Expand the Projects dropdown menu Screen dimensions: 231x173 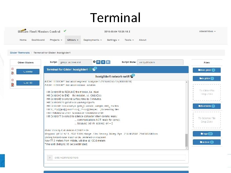[x=56, y=40]
